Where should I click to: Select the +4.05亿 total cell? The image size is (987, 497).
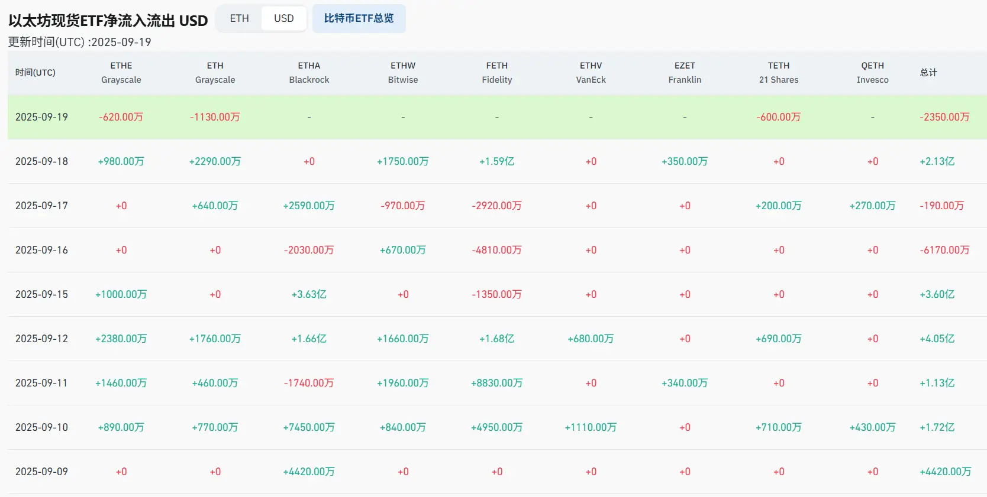937,339
